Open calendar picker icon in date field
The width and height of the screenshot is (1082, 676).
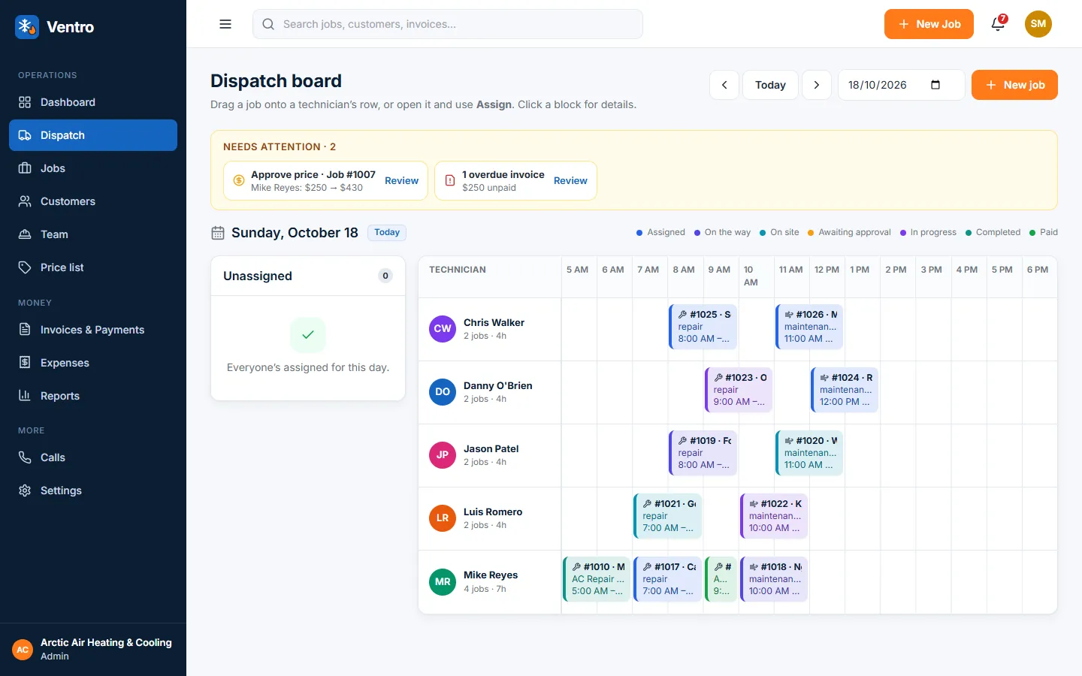[935, 85]
